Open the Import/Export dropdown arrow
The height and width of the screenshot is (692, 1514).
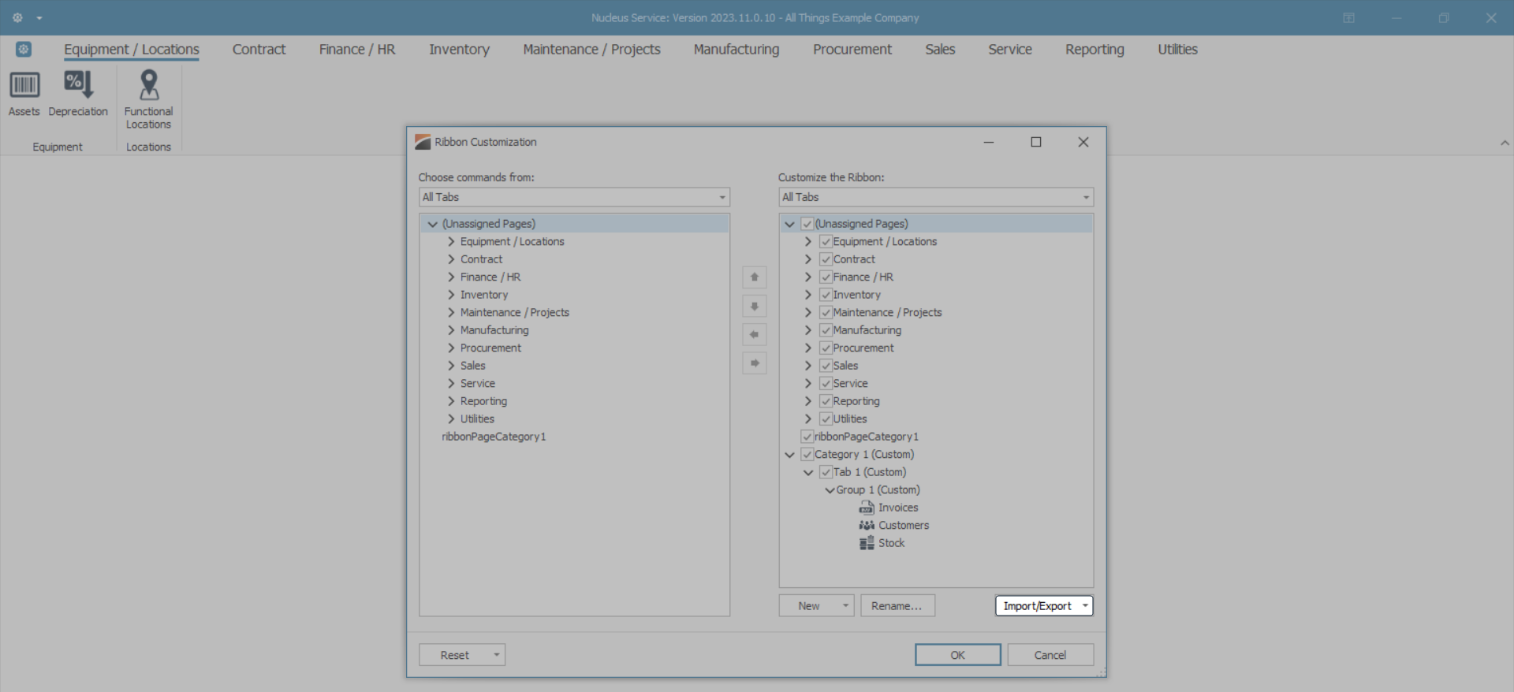(1085, 605)
